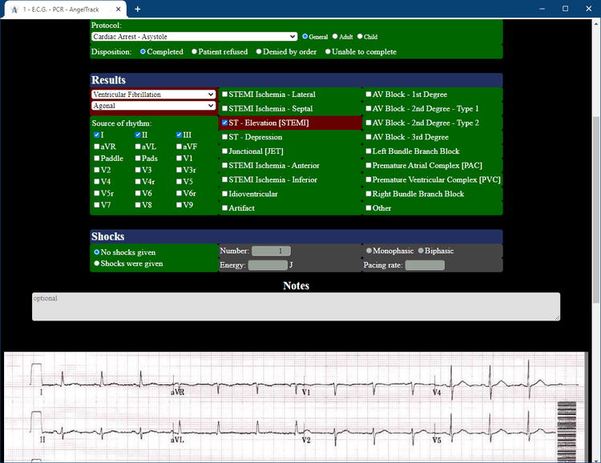Screen dimensions: 601x463
Task: Check ST - Depression result
Action: (x=225, y=137)
